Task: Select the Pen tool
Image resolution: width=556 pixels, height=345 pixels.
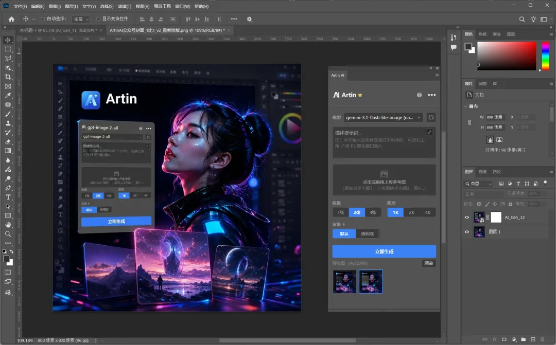Action: click(x=8, y=188)
